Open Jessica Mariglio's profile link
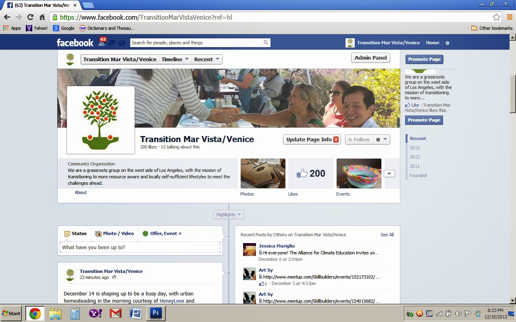 coord(277,246)
